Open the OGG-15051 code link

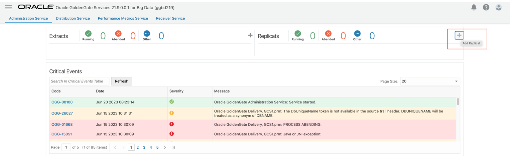point(61,134)
